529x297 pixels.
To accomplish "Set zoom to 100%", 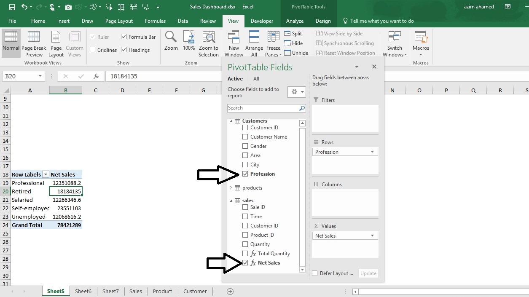I will tap(189, 41).
